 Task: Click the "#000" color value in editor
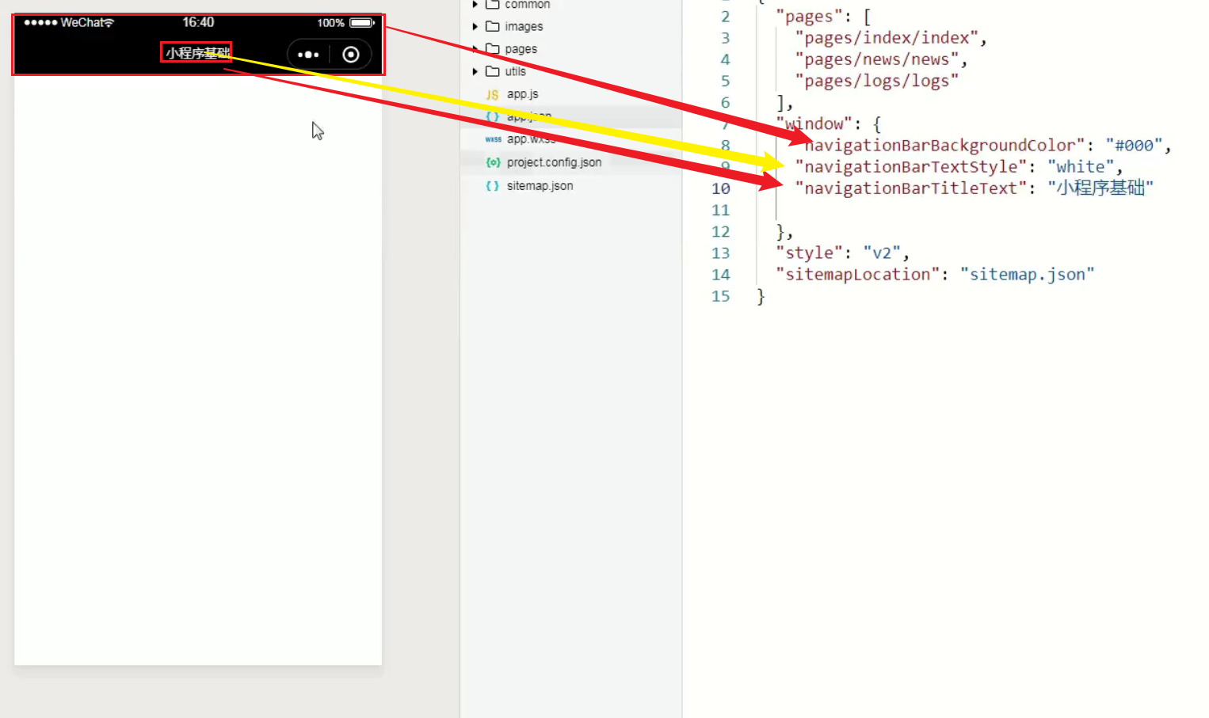coord(1134,146)
